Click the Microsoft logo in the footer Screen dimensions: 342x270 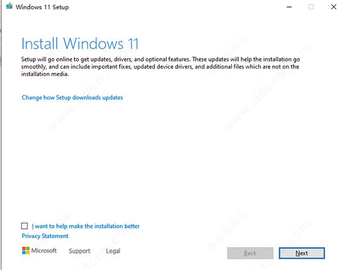(39, 251)
